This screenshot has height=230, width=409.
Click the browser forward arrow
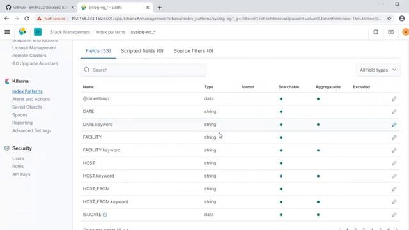17,19
